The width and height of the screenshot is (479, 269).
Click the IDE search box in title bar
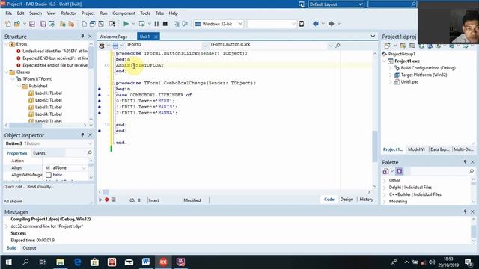point(392,4)
